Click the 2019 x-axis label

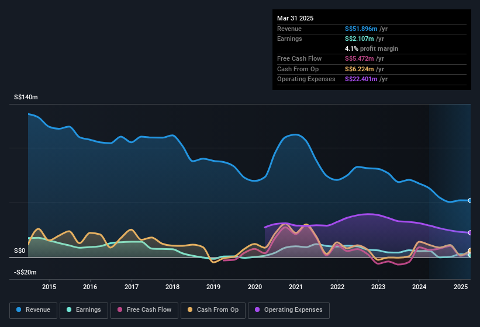(x=213, y=287)
